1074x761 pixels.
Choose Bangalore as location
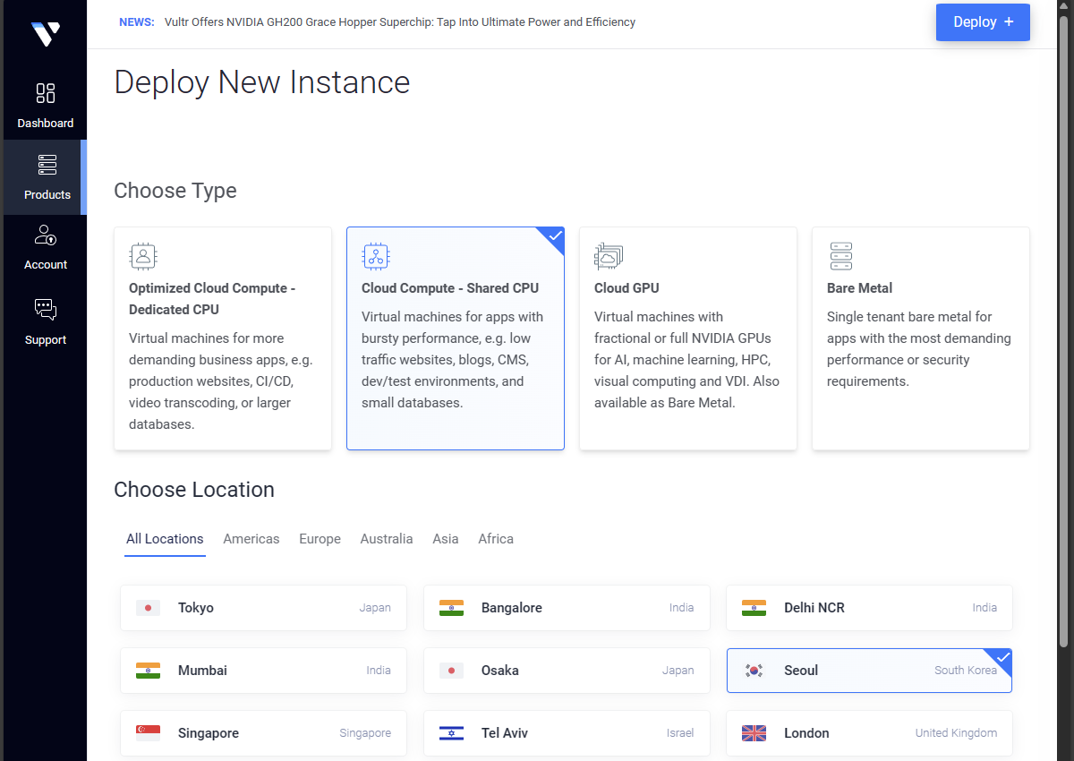tap(567, 608)
